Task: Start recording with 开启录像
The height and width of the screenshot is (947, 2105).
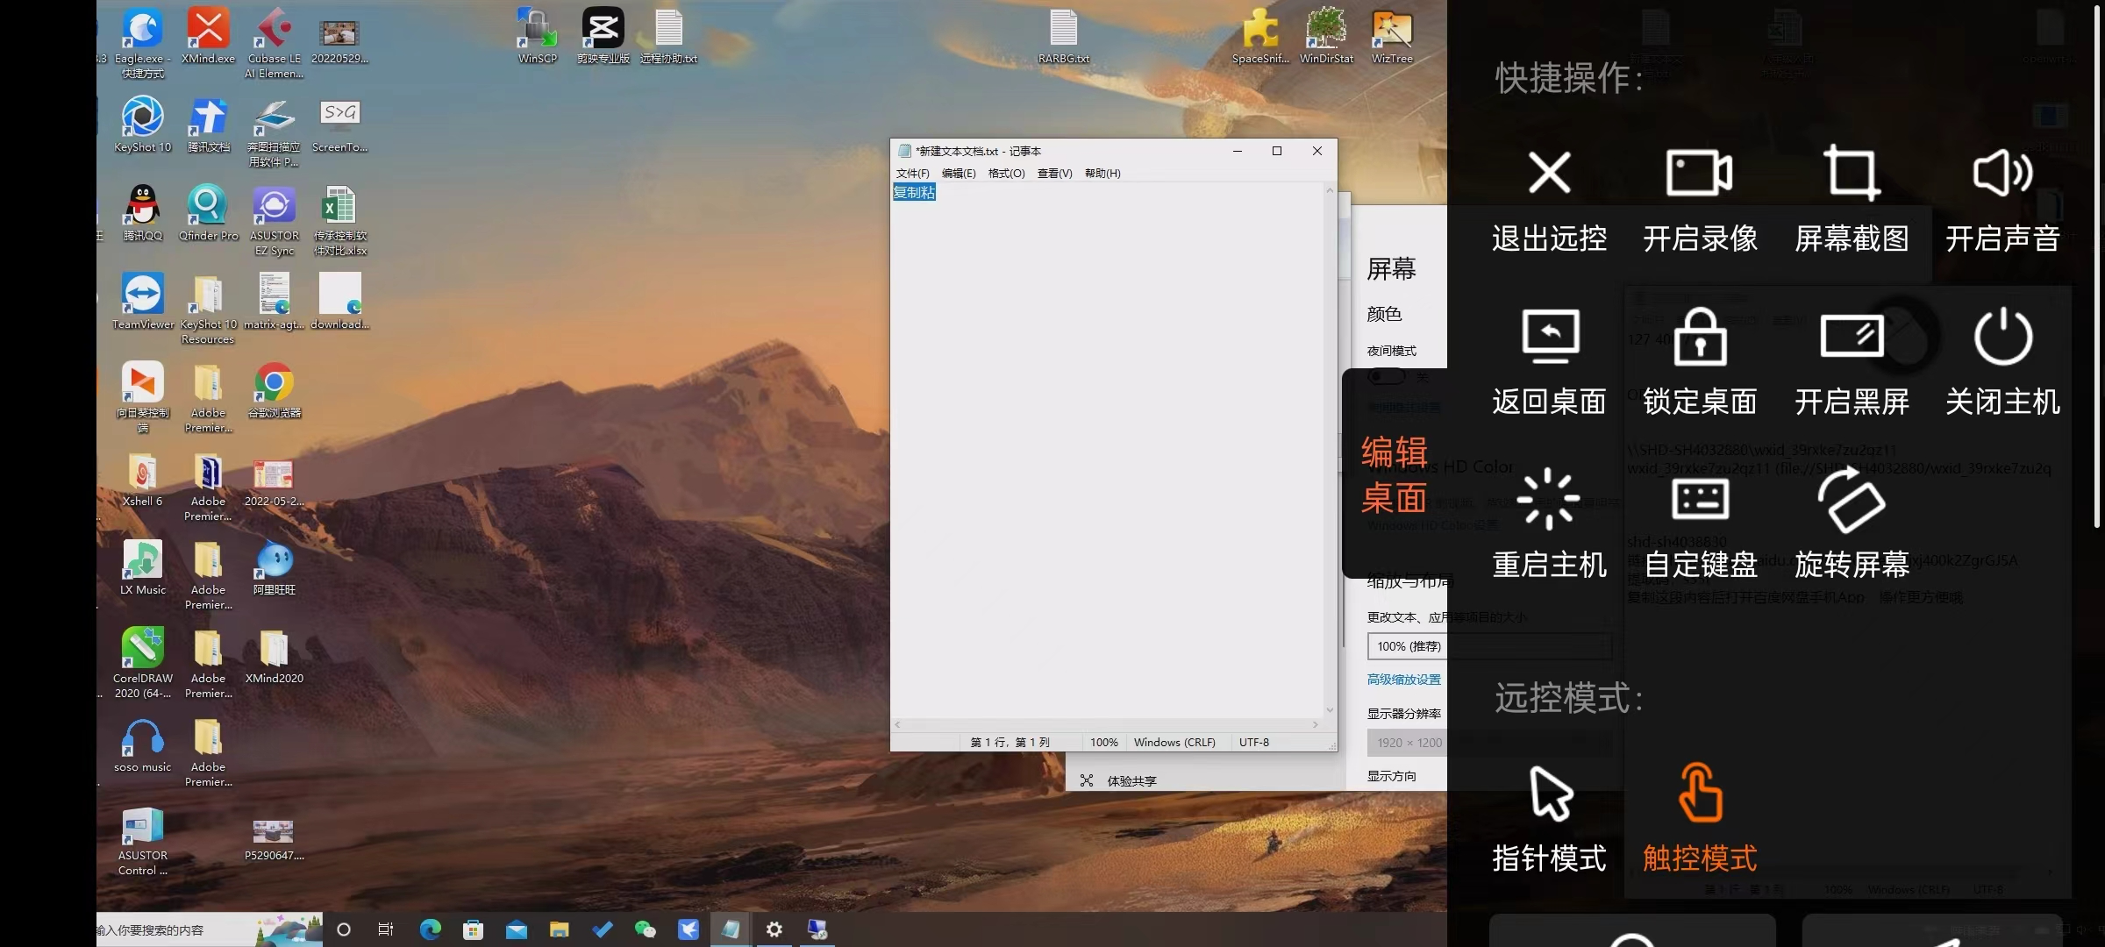Action: 1700,202
